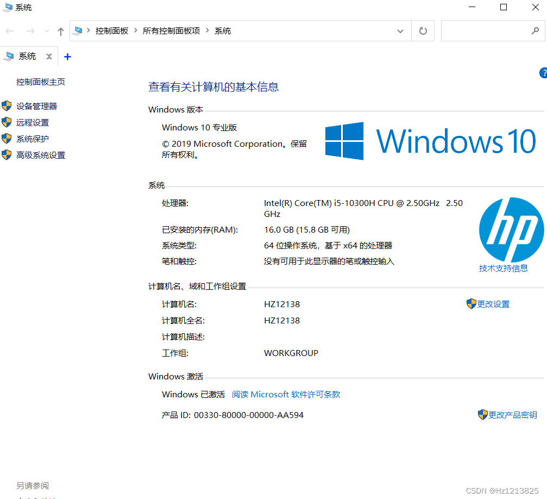547x499 pixels.
Task: Click the computer icon in address bar
Action: pyautogui.click(x=78, y=31)
